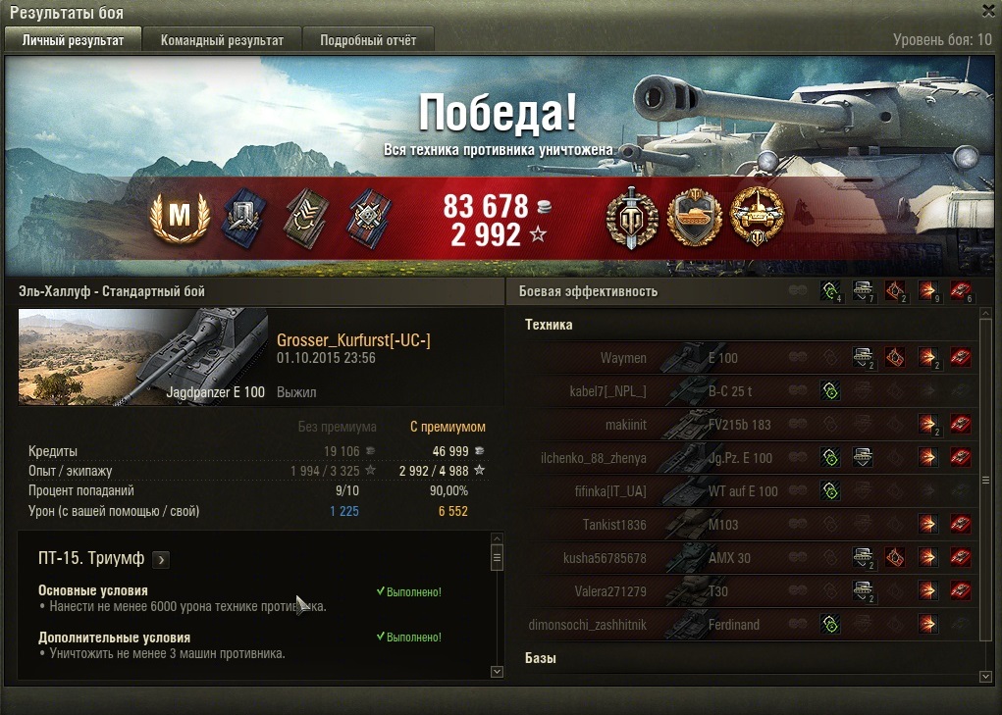Click the gold winged tank medal
This screenshot has height=715, width=1002.
point(758,217)
